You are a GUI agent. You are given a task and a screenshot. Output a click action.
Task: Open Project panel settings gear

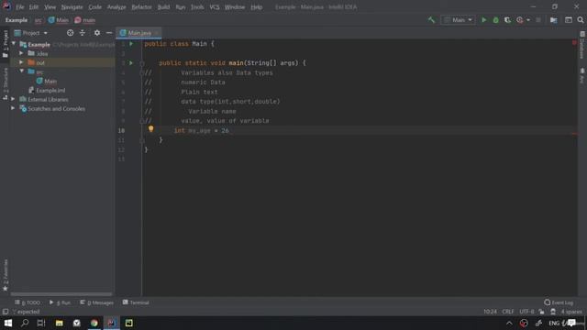(97, 33)
